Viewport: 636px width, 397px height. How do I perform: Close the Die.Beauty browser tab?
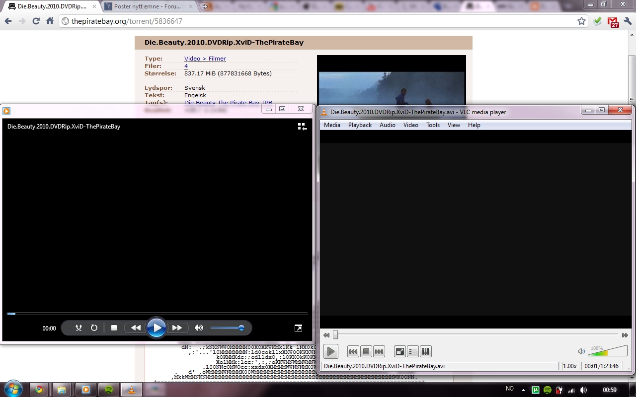click(94, 7)
